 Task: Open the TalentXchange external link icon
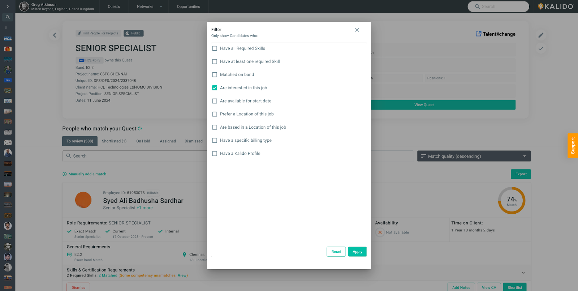tap(478, 34)
